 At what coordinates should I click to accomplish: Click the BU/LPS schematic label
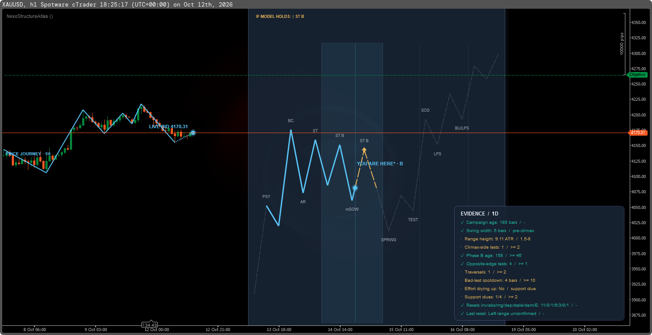tap(462, 128)
